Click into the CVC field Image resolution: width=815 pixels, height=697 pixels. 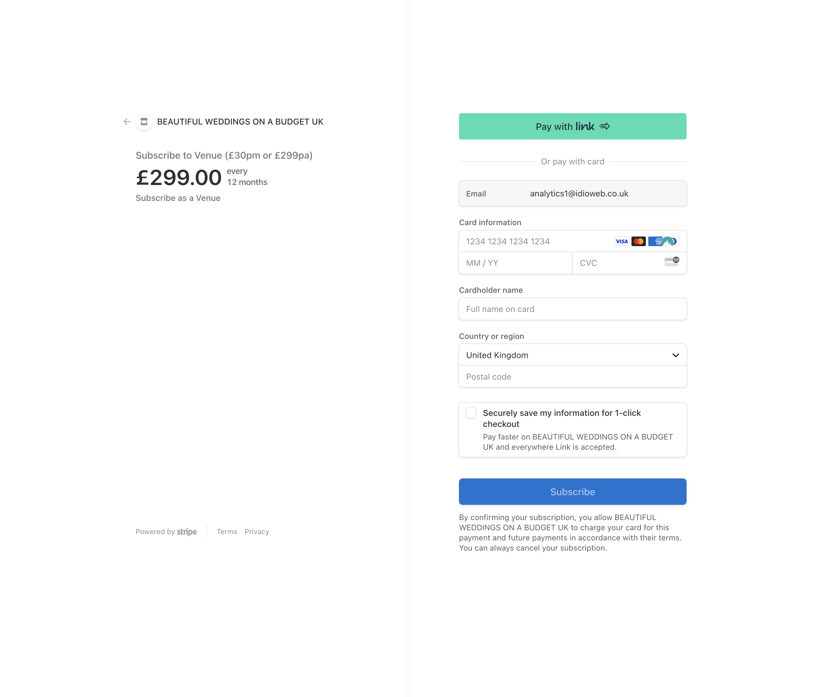pos(618,263)
